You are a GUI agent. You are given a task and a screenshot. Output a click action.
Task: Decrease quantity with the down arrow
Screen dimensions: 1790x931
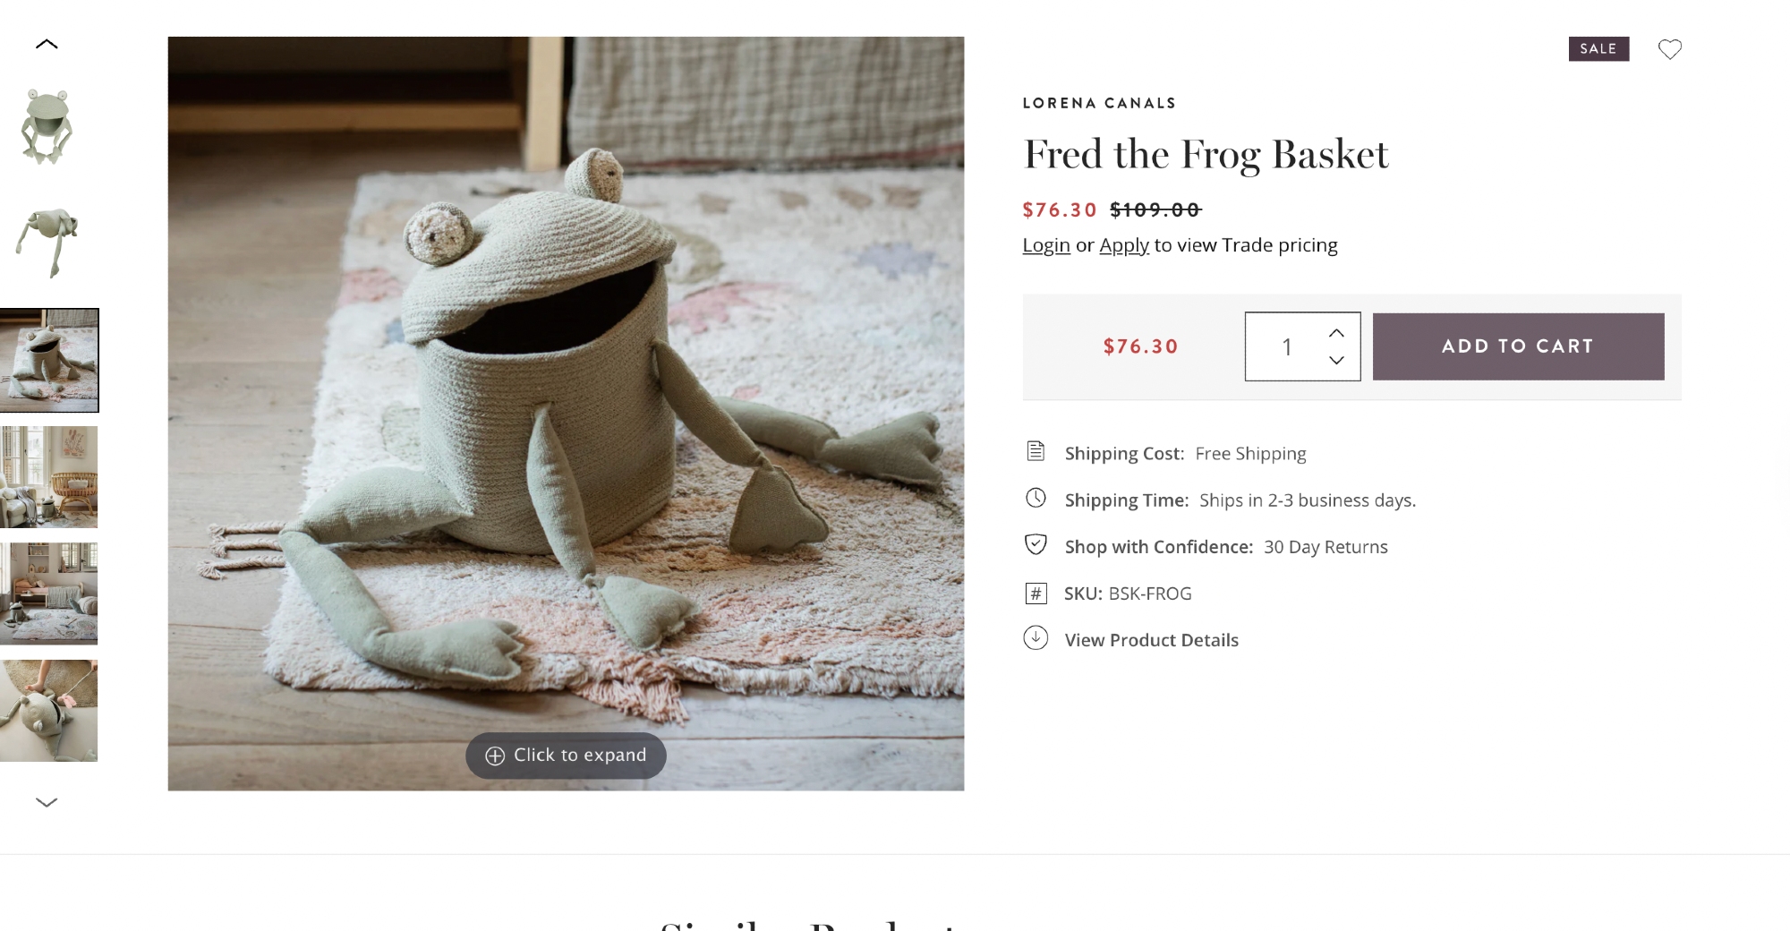(x=1336, y=360)
